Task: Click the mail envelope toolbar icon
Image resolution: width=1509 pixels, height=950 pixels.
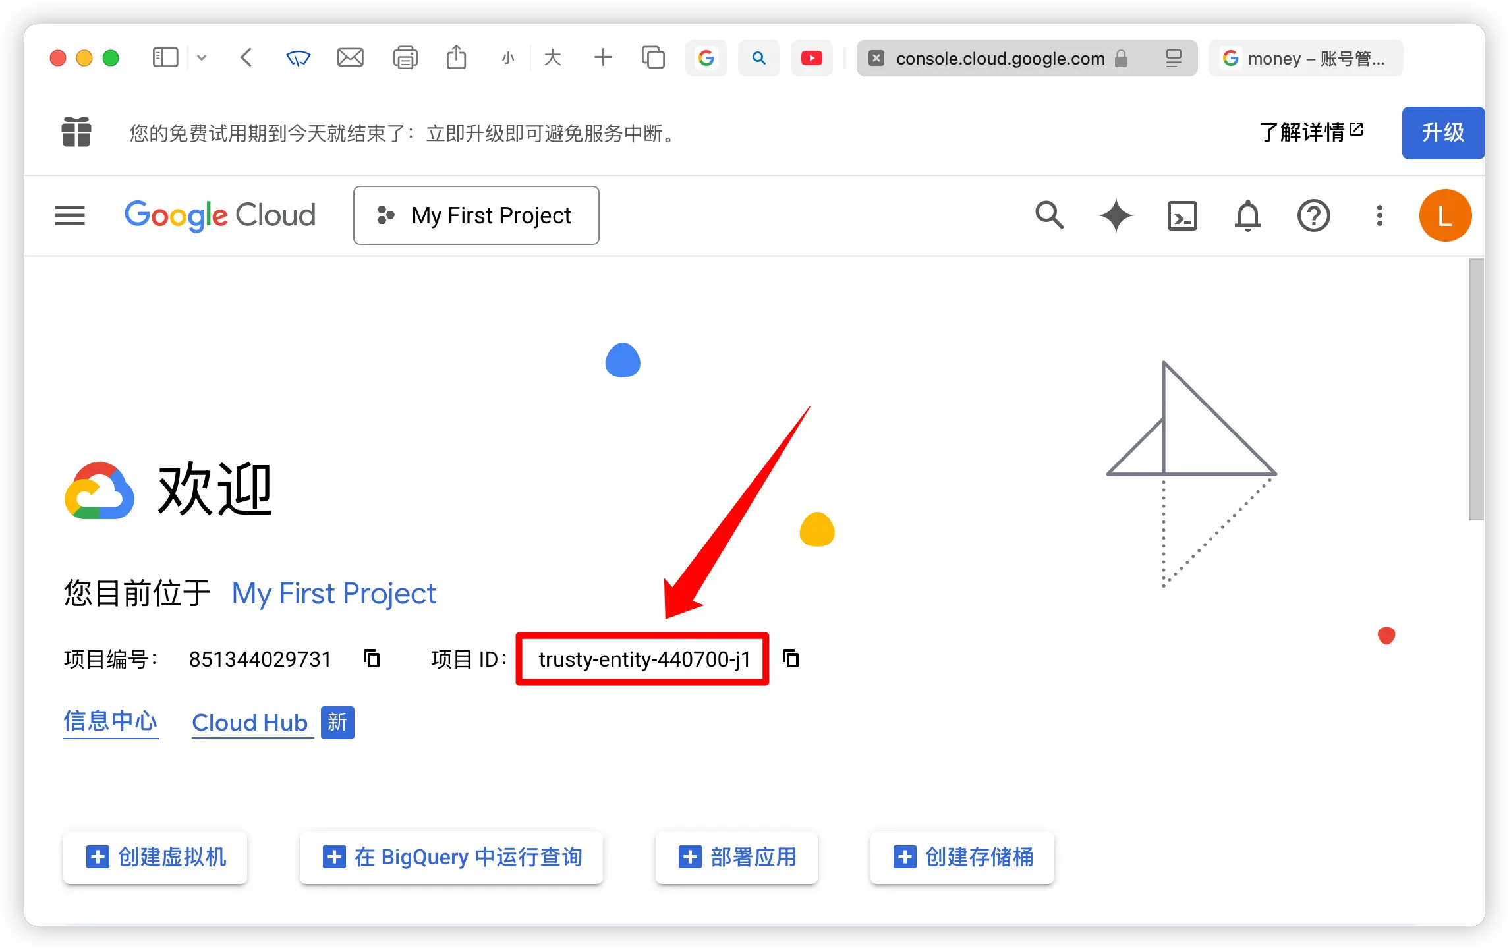Action: point(351,58)
